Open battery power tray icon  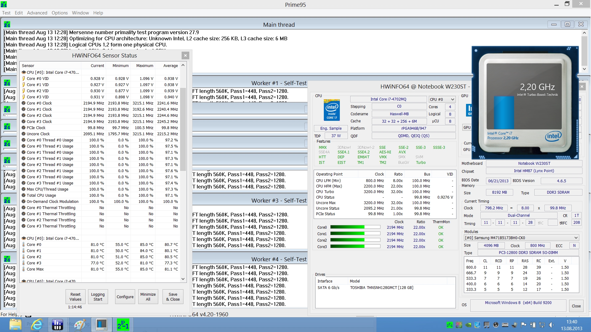(533, 325)
